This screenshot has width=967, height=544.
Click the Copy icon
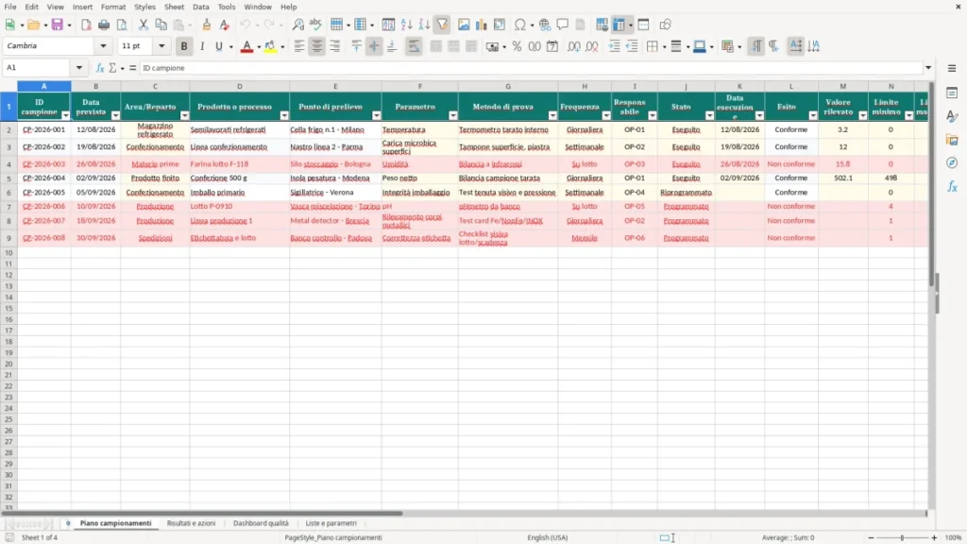(x=161, y=25)
